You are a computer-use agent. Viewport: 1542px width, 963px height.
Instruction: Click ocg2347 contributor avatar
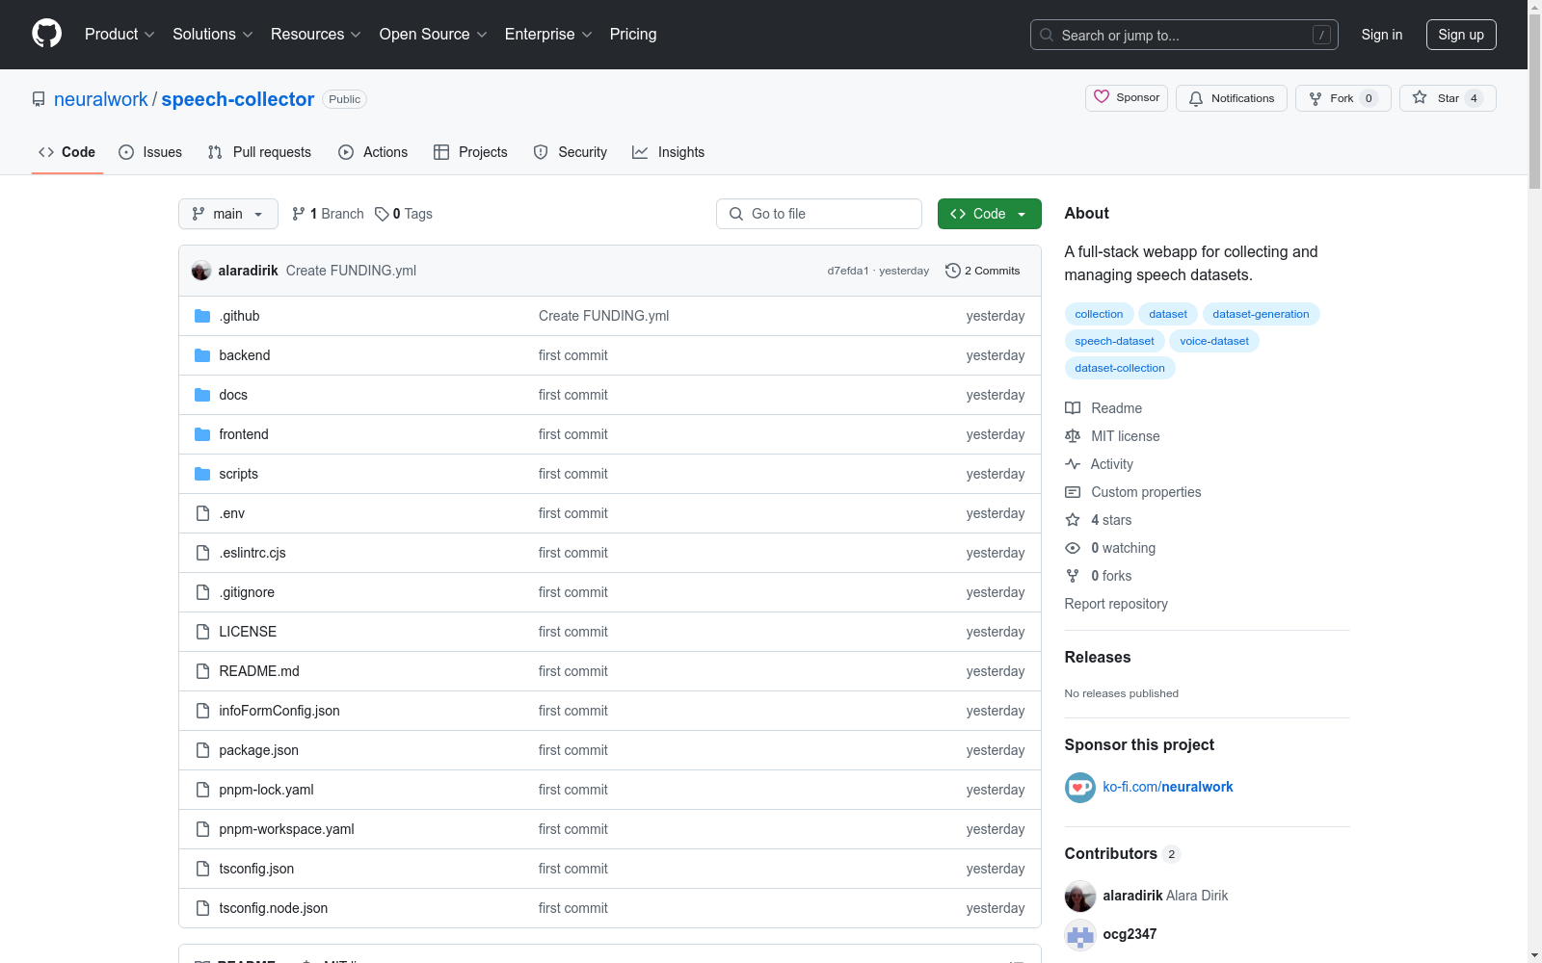[x=1080, y=934]
